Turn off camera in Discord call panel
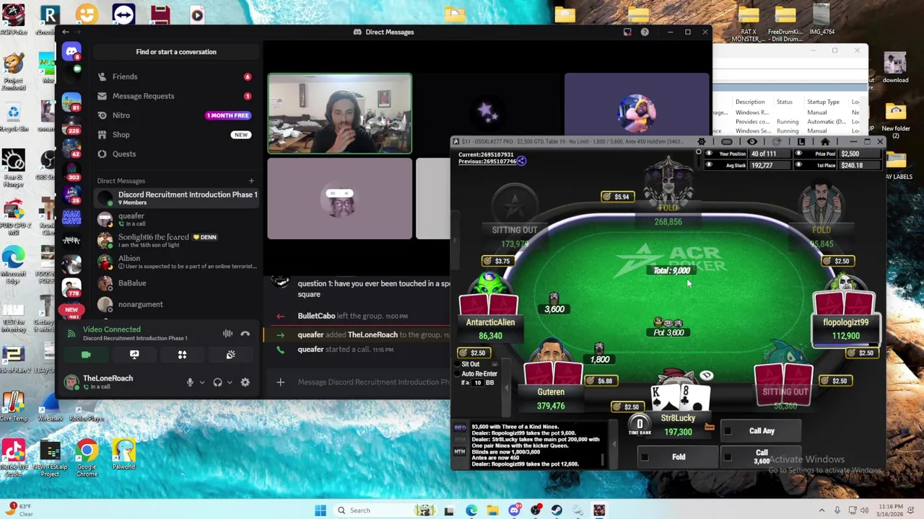924x519 pixels. coord(86,355)
